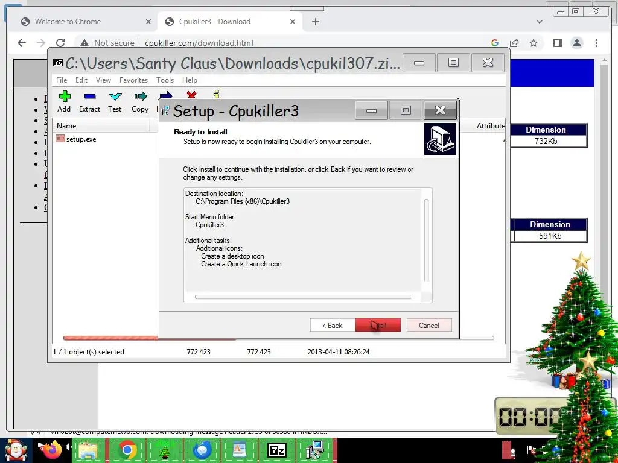618x463 pixels.
Task: Click the Setup summary vertical scrollbar
Action: pyautogui.click(x=426, y=241)
